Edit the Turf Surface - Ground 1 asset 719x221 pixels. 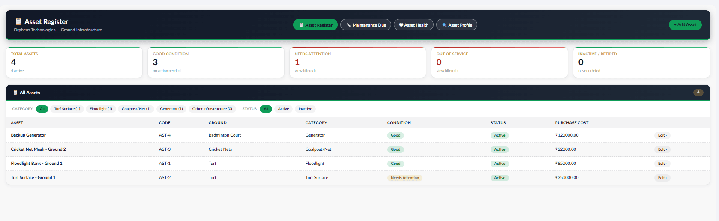(x=662, y=178)
